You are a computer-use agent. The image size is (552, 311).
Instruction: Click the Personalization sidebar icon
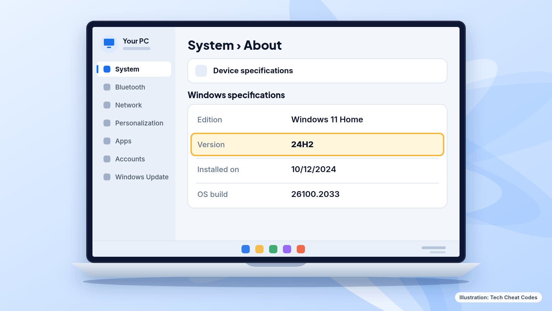pos(107,123)
